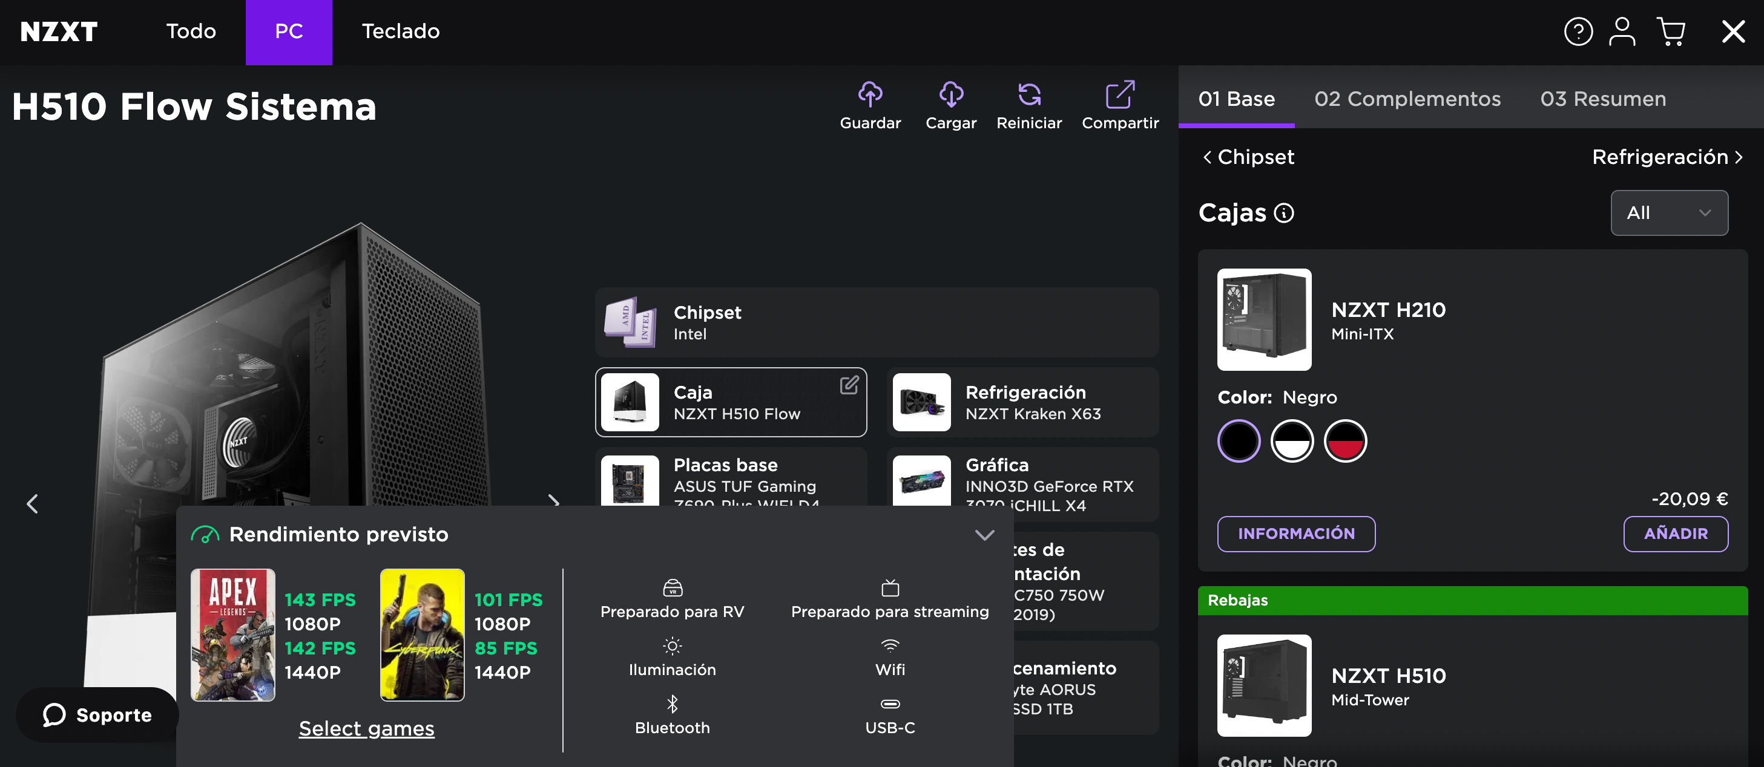Click the Preparado para RV headset icon
The width and height of the screenshot is (1764, 767).
click(x=673, y=588)
